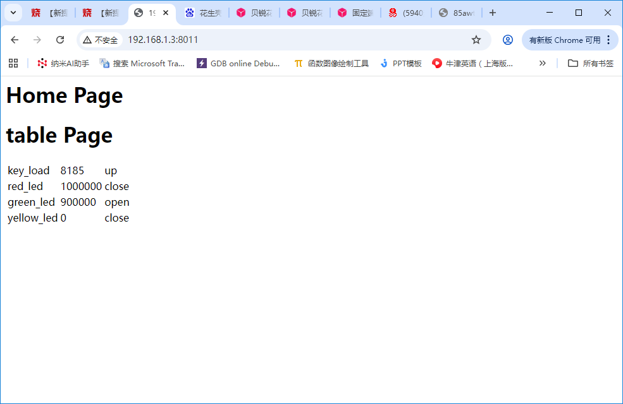Open the PPT模板 bookmark
Viewport: 623px width, 404px height.
pyautogui.click(x=401, y=63)
